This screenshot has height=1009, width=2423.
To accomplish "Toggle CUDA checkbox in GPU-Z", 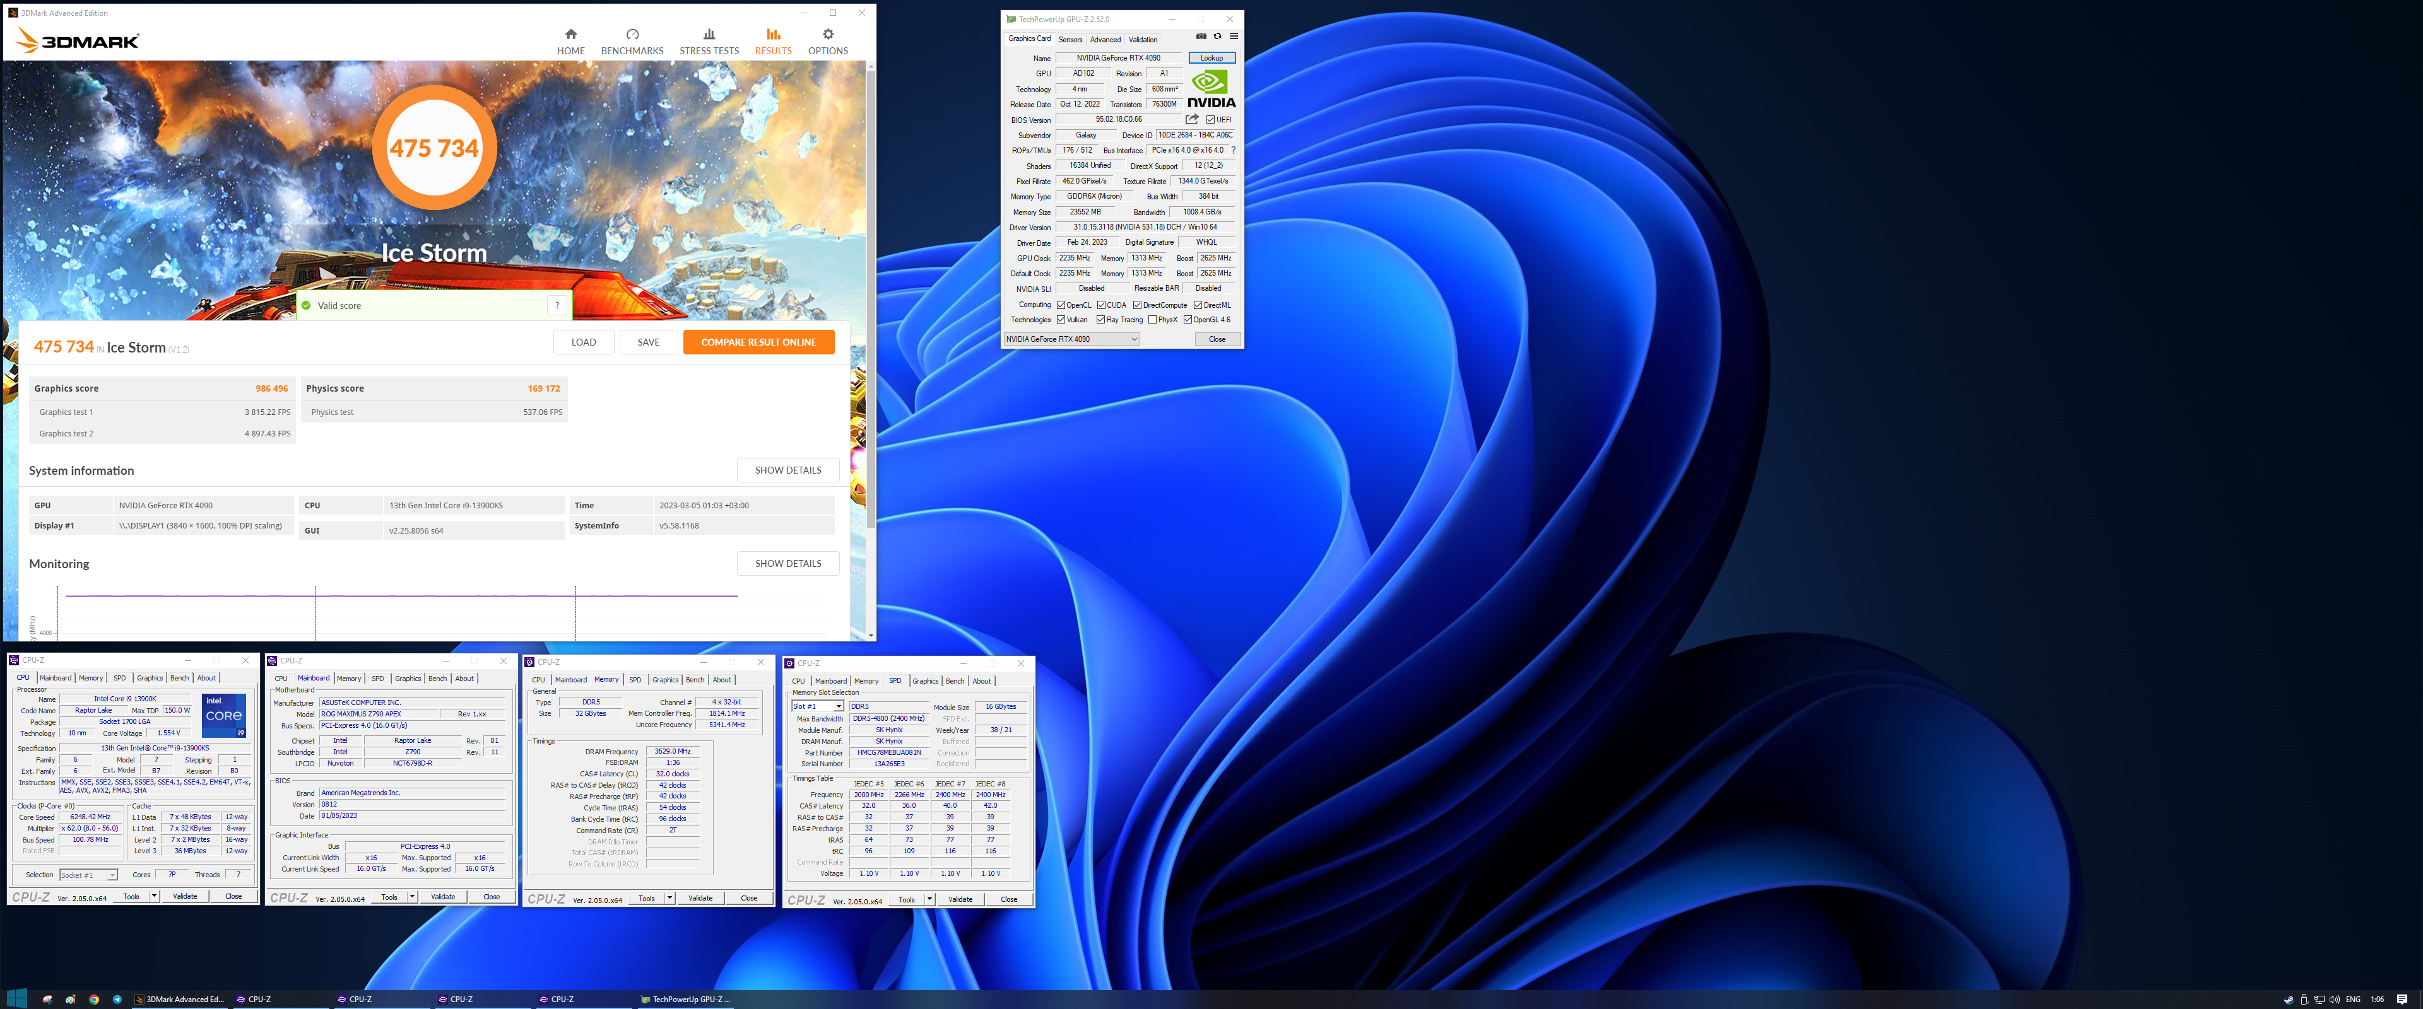I will (x=1100, y=305).
